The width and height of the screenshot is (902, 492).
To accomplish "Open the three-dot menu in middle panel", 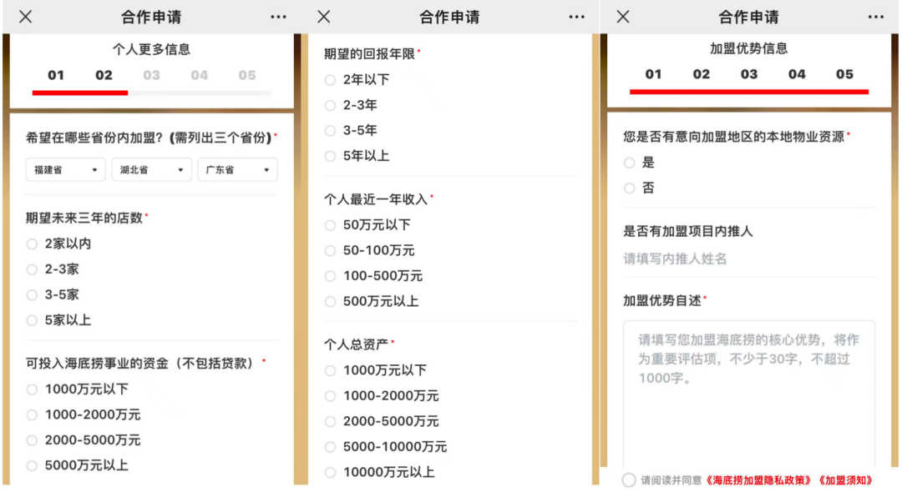I will pos(577,17).
